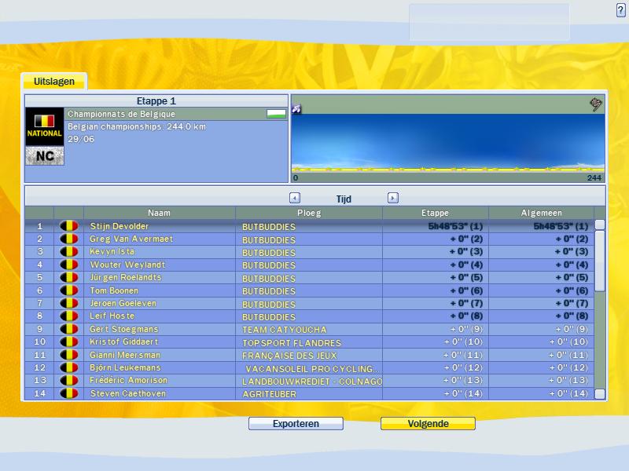The image size is (629, 471).
Task: Select rider Tom Boonen in results
Action: [114, 290]
